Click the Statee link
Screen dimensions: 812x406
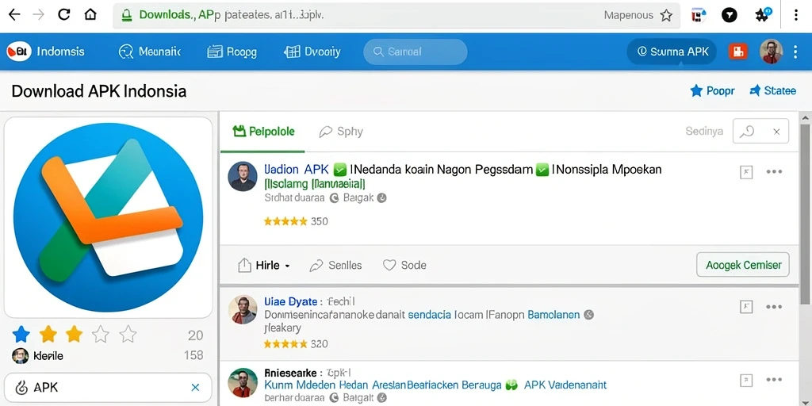[x=772, y=90]
